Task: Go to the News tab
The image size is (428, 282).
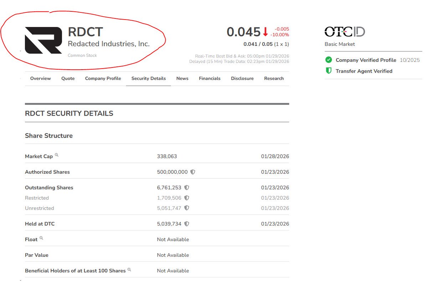Action: pos(182,78)
